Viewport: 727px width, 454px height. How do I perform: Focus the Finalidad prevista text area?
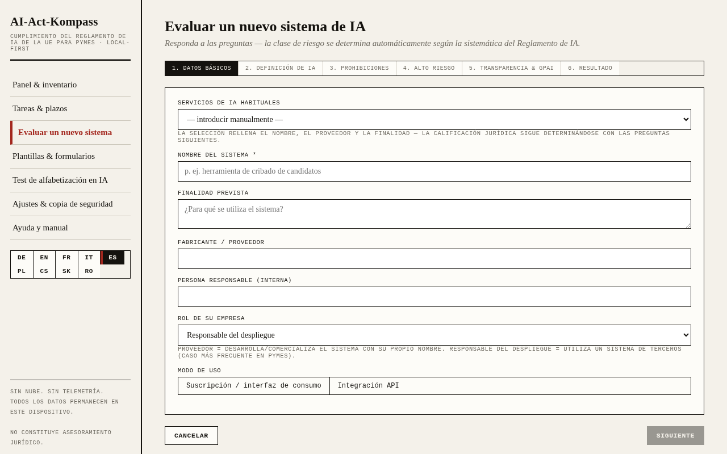434,214
